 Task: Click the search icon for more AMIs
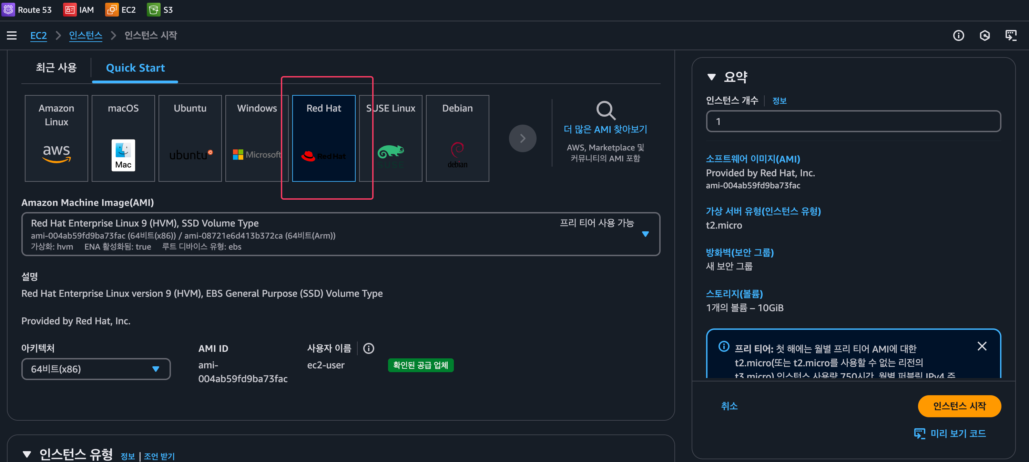pyautogui.click(x=605, y=111)
